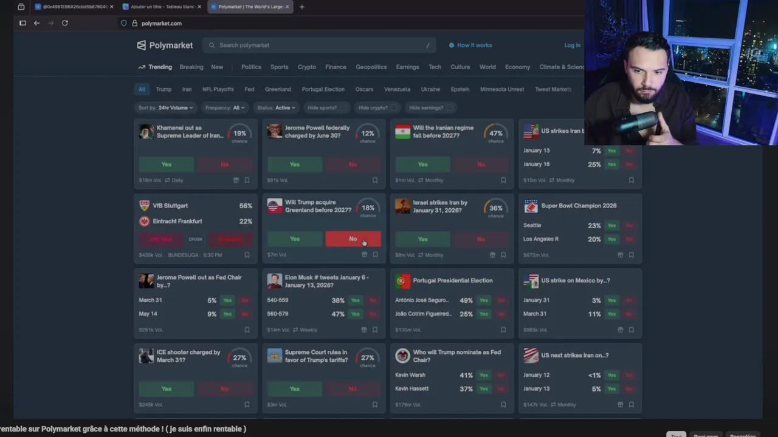Switch to the Trending tab
Viewport: 778px width, 437px height.
pos(155,67)
